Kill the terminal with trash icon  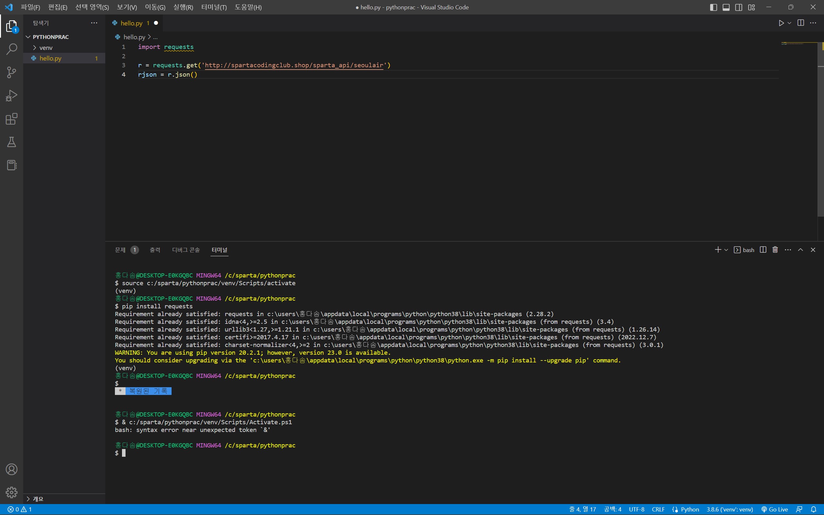pyautogui.click(x=775, y=250)
